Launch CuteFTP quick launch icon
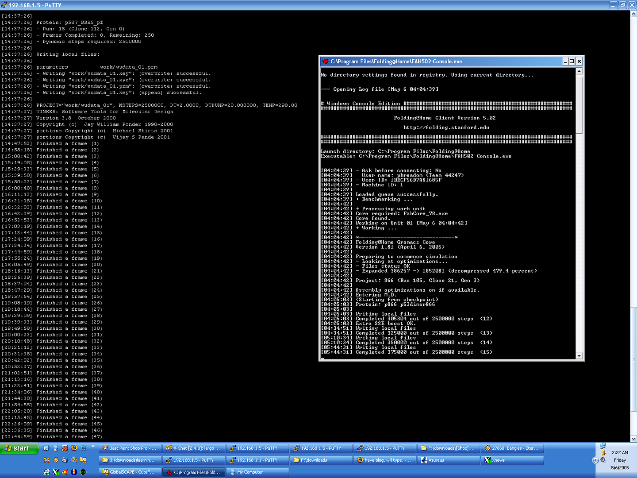Viewport: 637px width, 478px height. click(83, 460)
